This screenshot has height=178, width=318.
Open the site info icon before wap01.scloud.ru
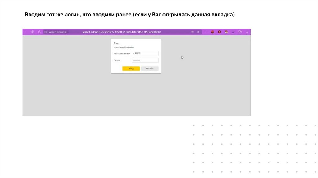click(46, 32)
